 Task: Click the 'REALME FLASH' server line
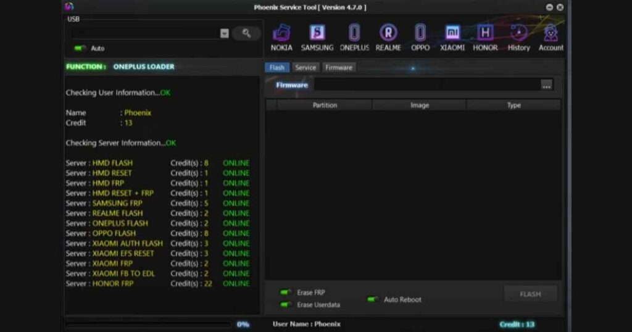(157, 214)
